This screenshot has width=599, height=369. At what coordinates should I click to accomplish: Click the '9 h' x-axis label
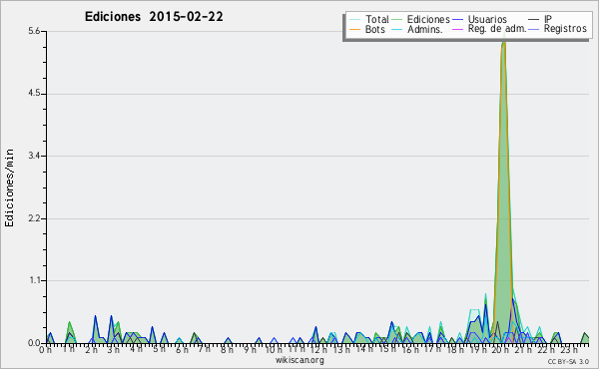[x=251, y=350]
